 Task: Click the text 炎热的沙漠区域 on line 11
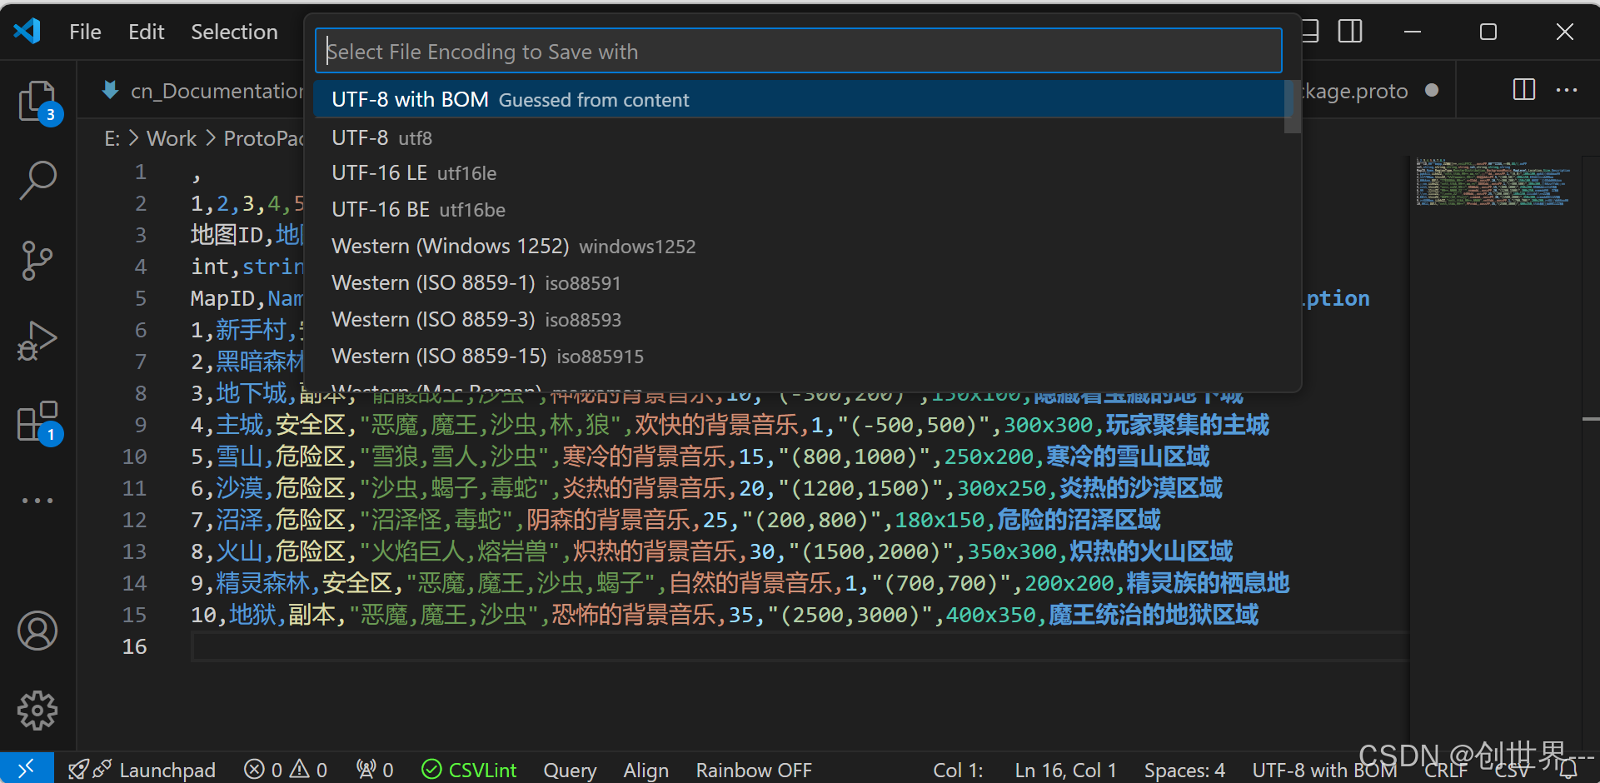pos(1140,488)
